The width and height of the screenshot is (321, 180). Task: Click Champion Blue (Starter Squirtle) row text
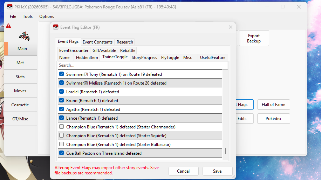click(x=116, y=136)
